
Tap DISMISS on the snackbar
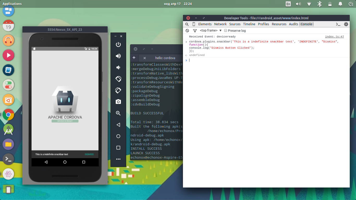point(89,154)
